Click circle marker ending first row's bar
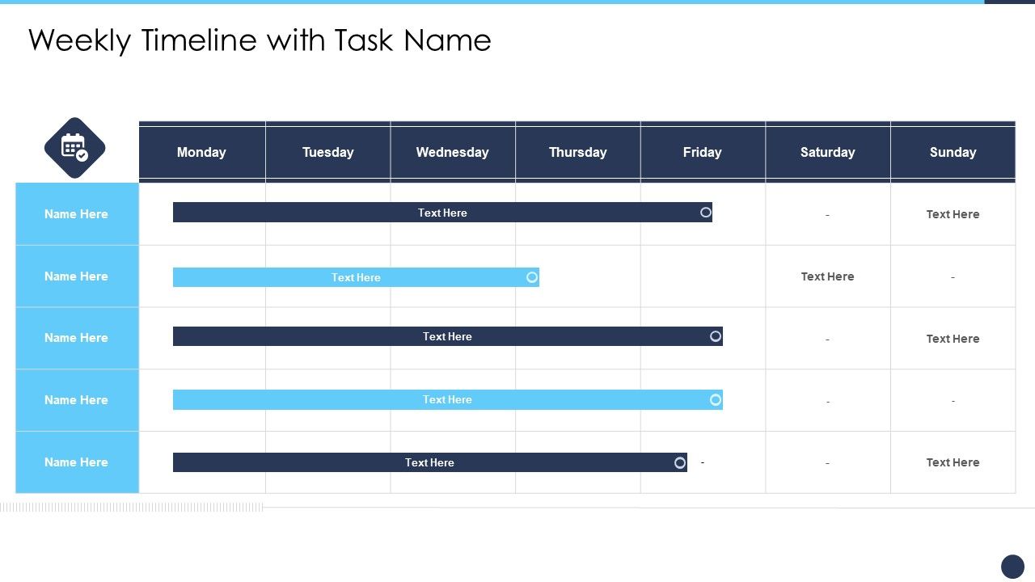This screenshot has width=1035, height=582. click(706, 213)
